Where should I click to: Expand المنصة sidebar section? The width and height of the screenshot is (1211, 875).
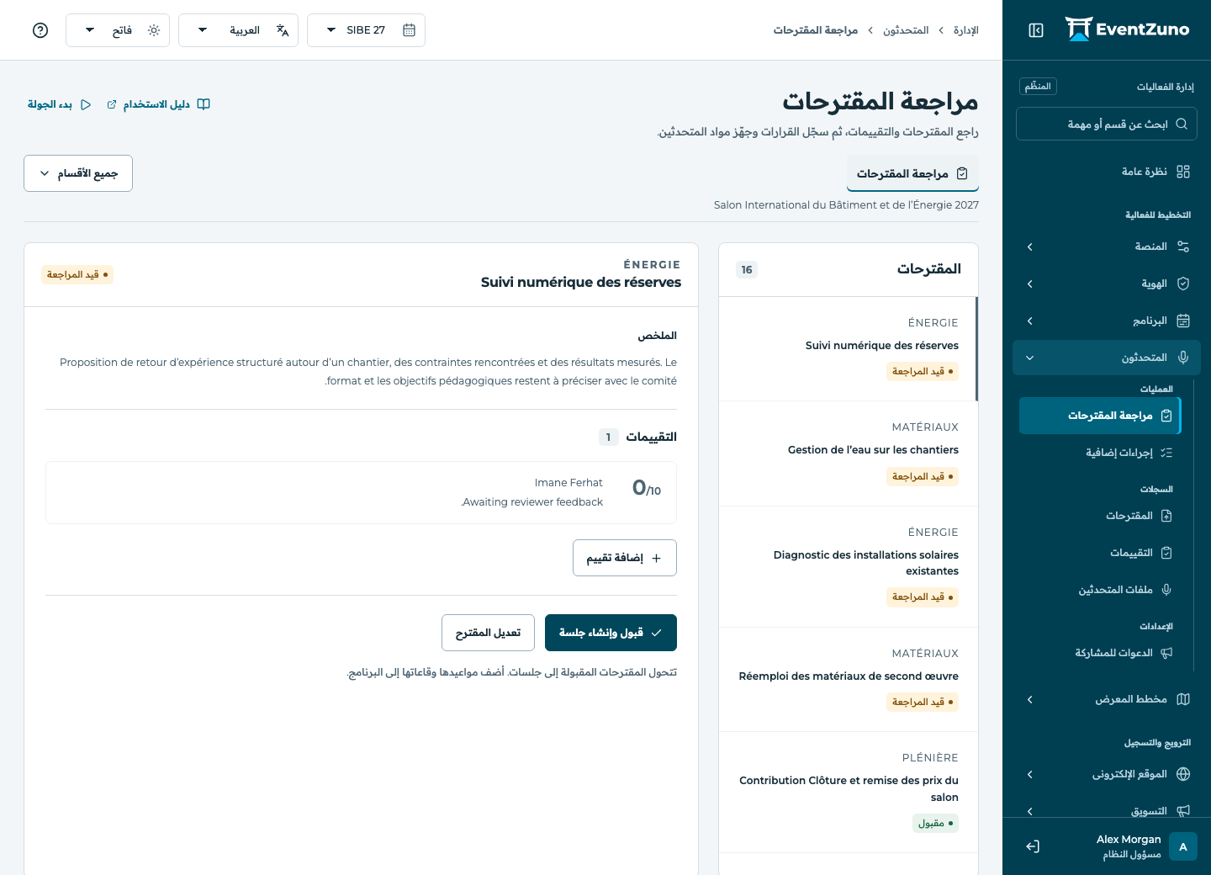[1107, 247]
